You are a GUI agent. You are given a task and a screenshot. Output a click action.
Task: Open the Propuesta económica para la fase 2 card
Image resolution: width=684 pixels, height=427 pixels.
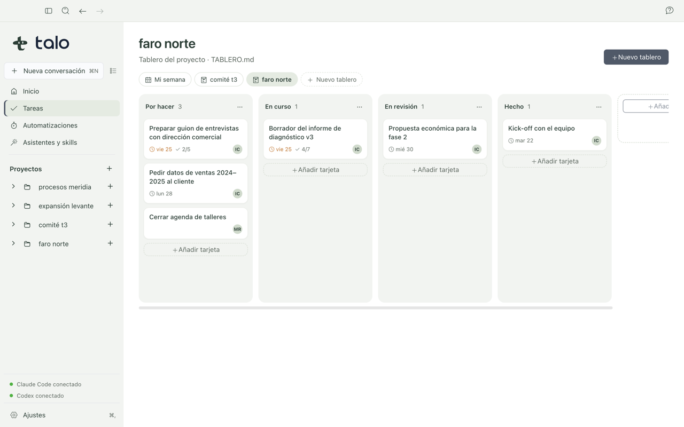(x=435, y=139)
